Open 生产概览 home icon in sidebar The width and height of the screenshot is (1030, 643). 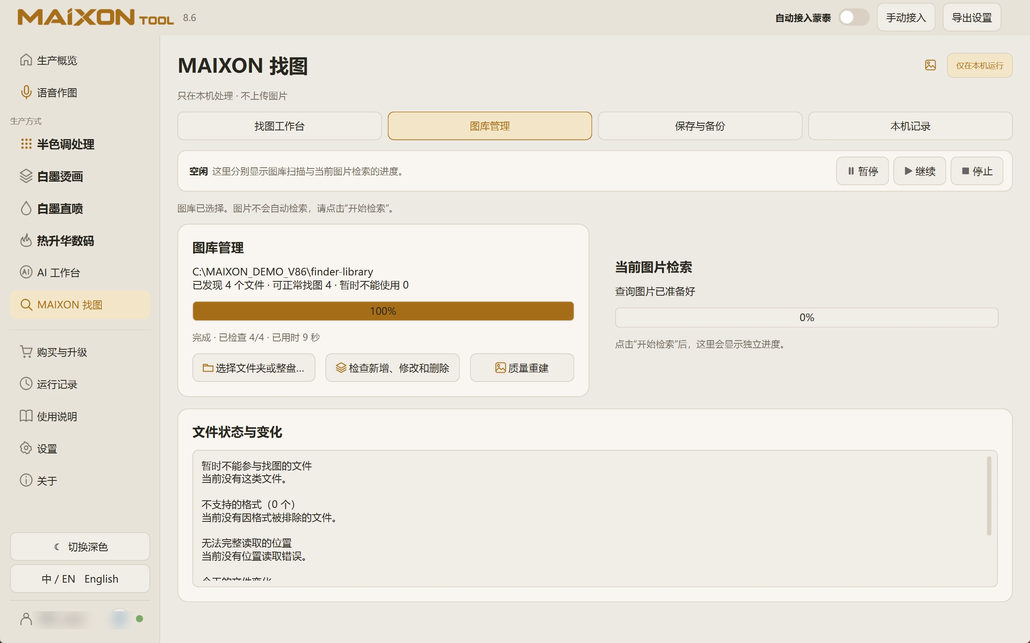click(x=26, y=60)
